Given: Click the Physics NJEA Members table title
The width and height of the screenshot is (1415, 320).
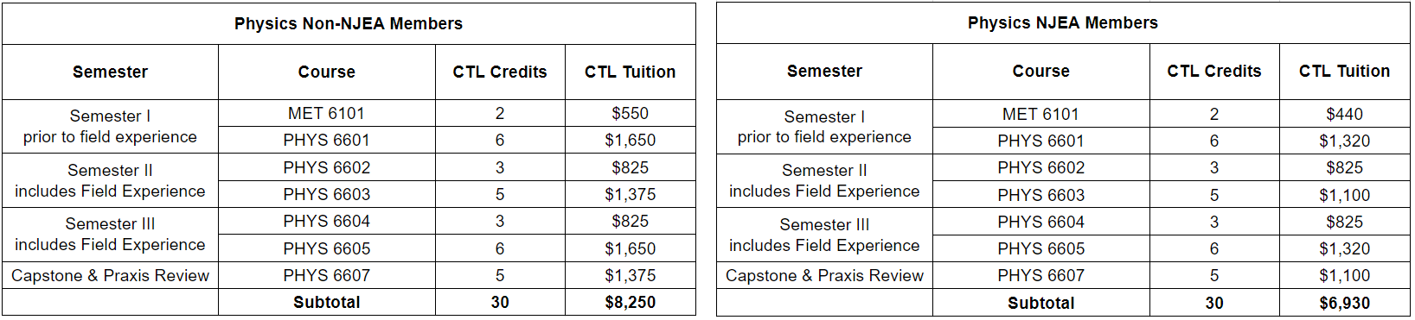Looking at the screenshot, I should (1062, 23).
